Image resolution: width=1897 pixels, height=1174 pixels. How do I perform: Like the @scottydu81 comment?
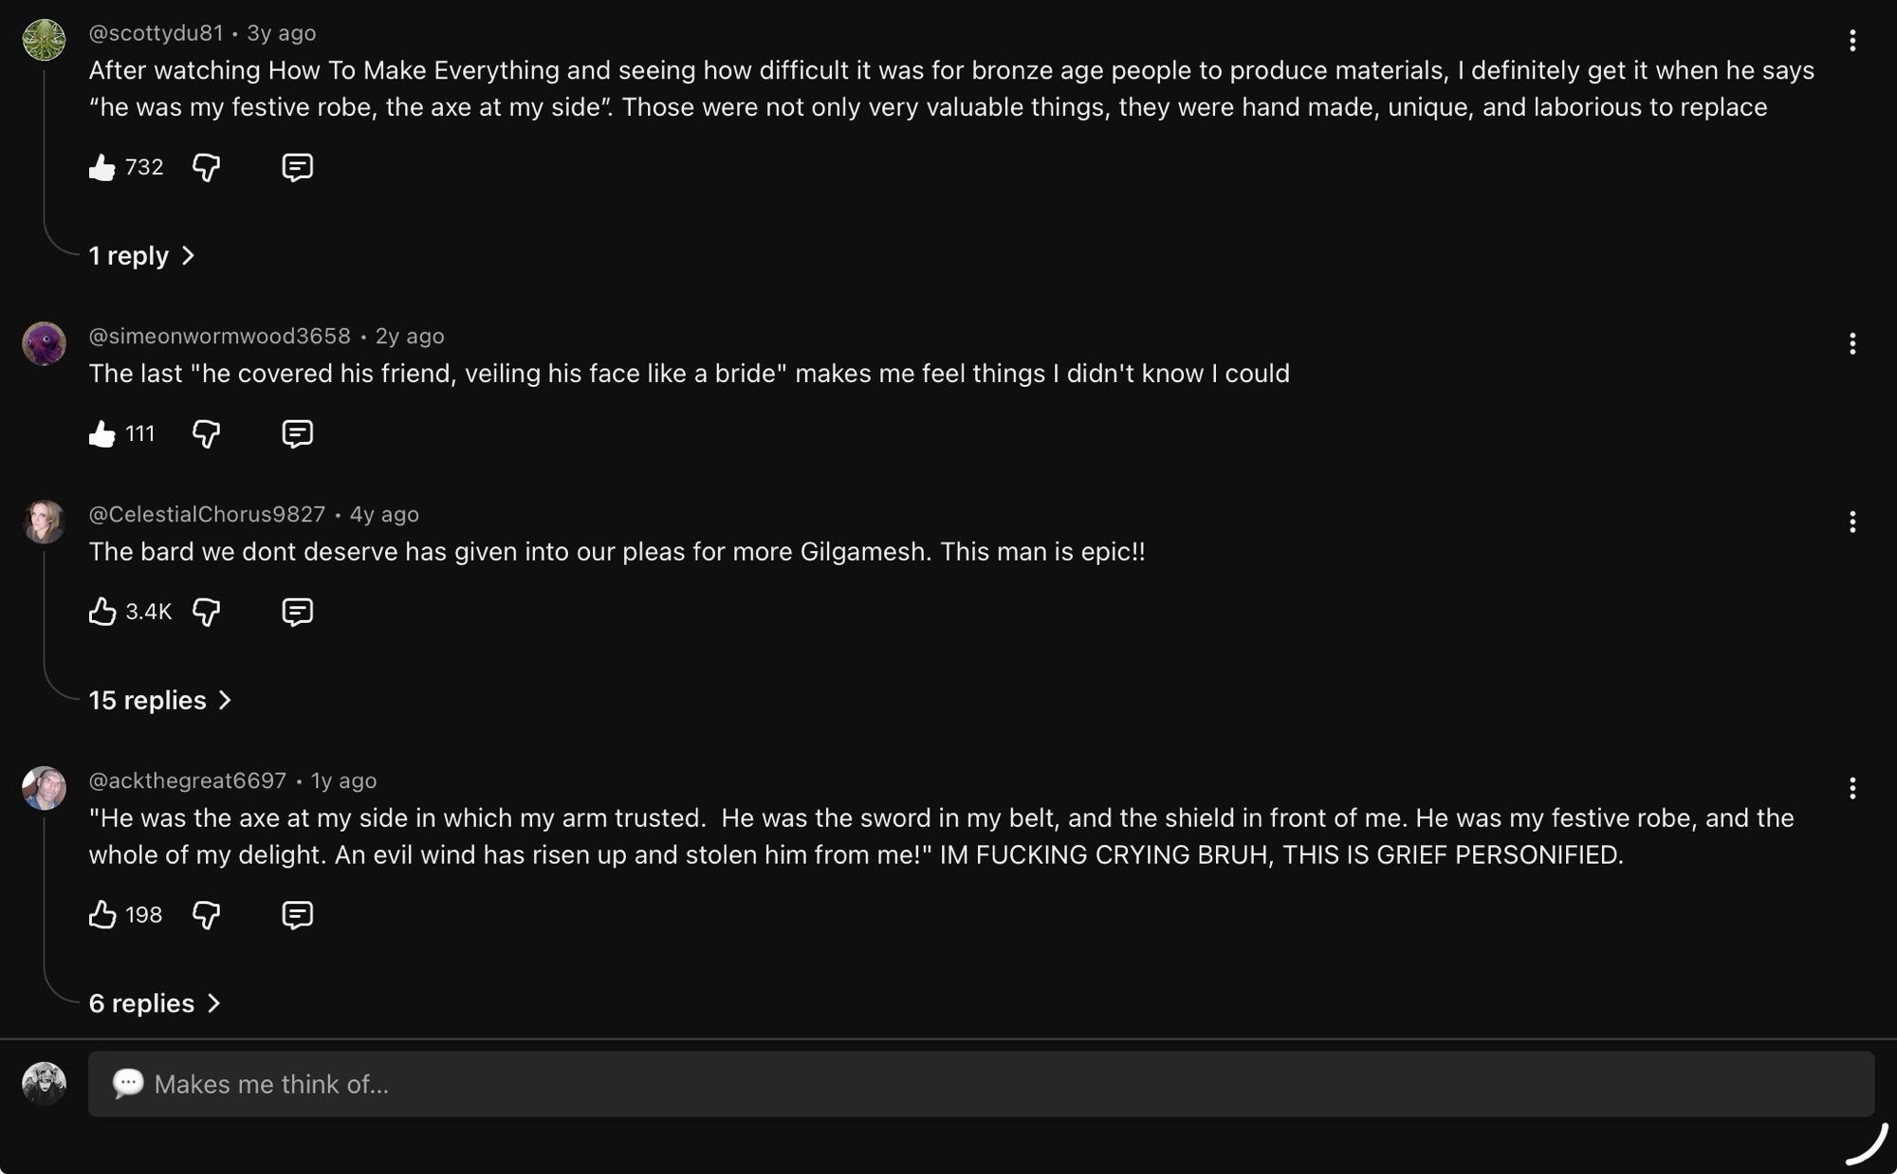(102, 168)
